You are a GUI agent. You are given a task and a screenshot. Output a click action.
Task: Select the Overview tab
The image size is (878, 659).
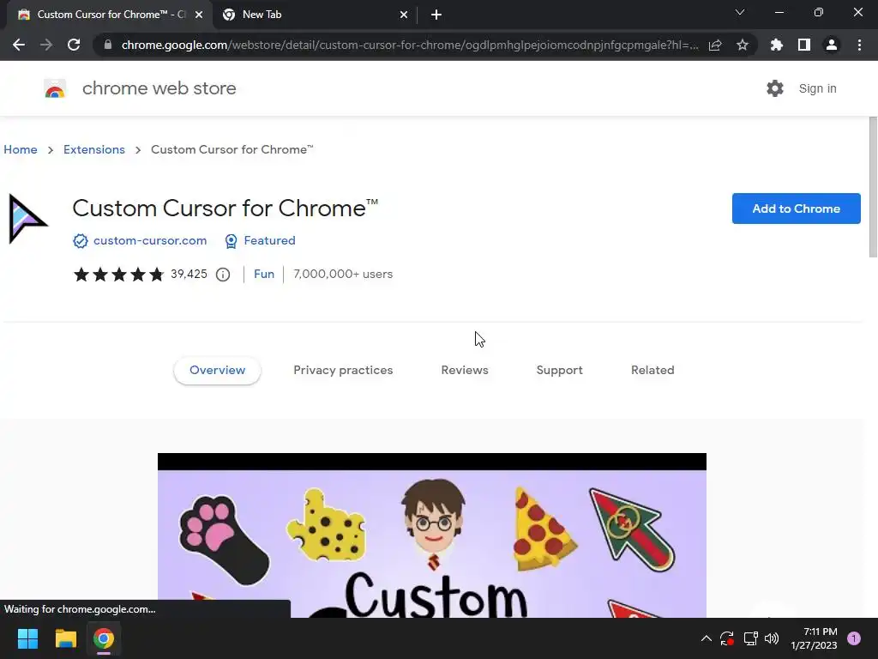coord(217,371)
